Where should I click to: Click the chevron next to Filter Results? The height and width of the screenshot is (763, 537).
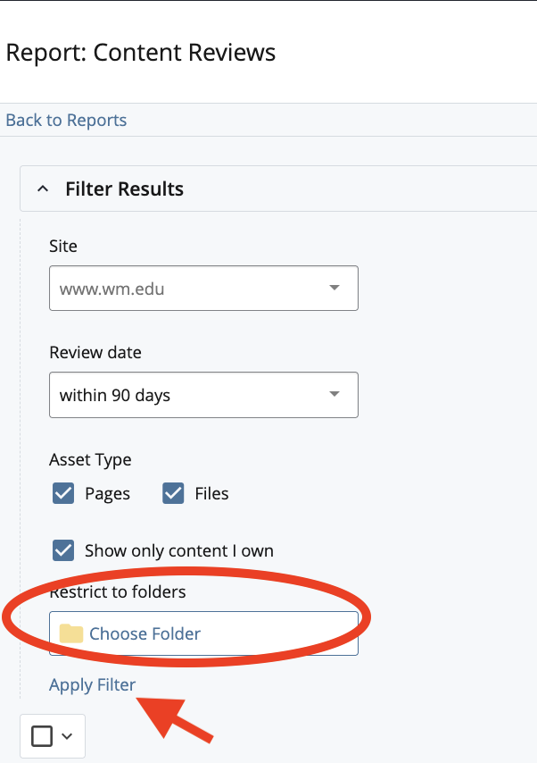[x=42, y=189]
